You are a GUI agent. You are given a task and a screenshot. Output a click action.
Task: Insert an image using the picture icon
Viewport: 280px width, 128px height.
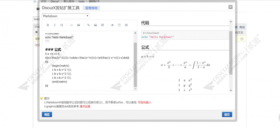95,25
